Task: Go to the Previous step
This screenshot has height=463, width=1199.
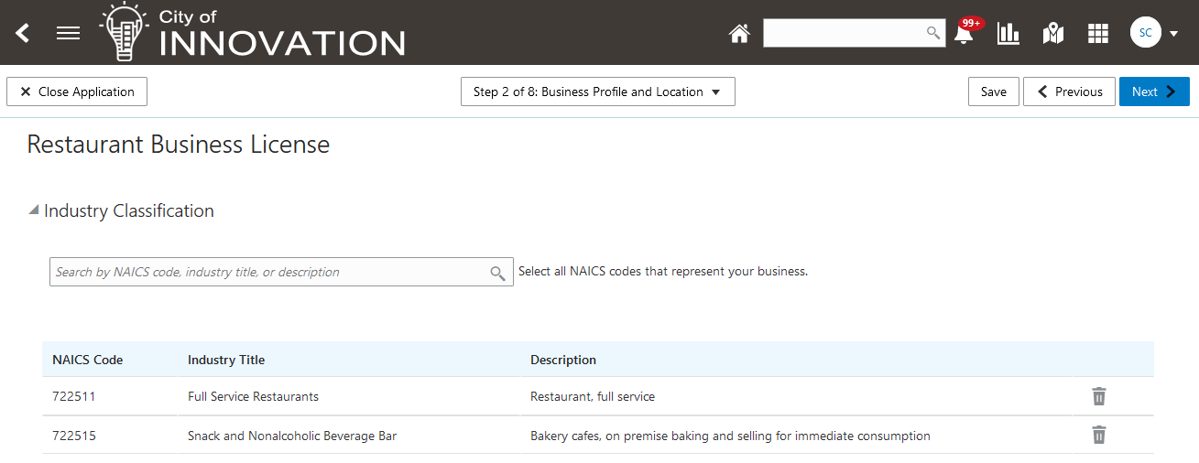Action: click(x=1069, y=92)
